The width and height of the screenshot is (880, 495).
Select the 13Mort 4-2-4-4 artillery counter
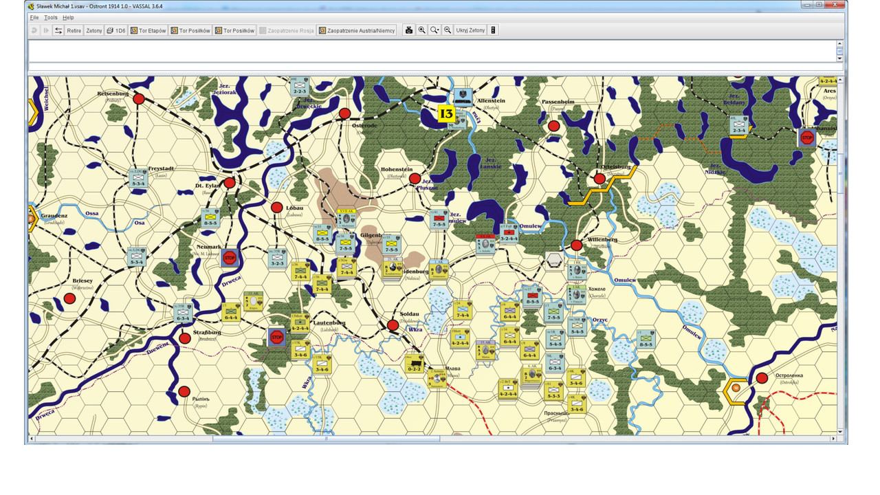(x=299, y=324)
